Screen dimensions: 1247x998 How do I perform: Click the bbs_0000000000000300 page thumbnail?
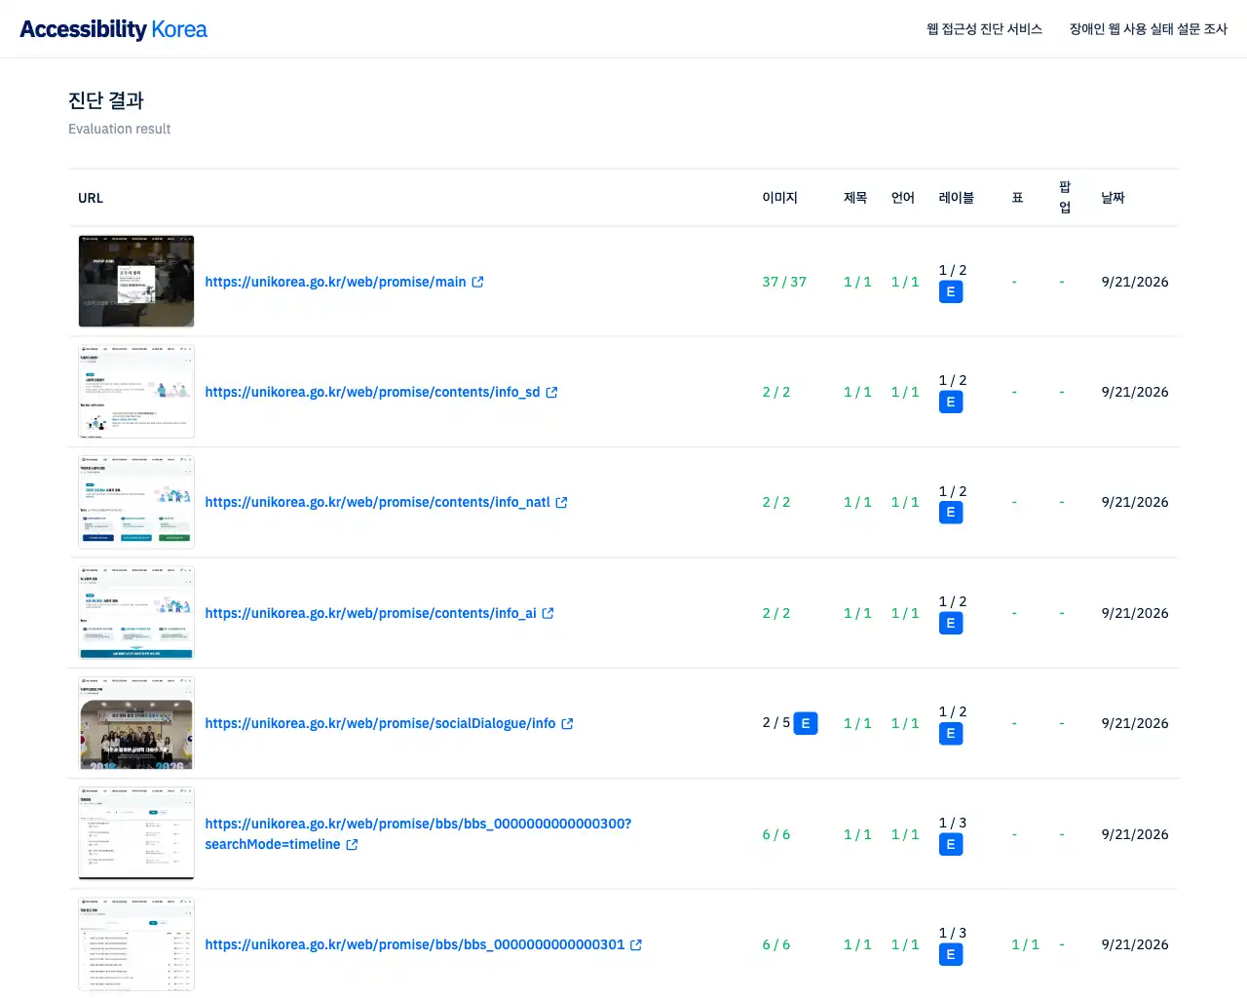(136, 833)
